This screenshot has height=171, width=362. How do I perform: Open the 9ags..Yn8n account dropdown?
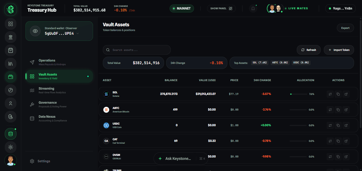[x=340, y=8]
